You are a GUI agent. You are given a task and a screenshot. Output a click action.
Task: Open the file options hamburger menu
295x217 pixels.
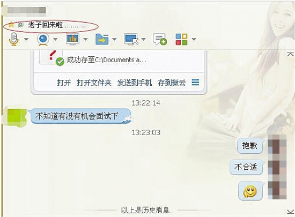(195, 83)
